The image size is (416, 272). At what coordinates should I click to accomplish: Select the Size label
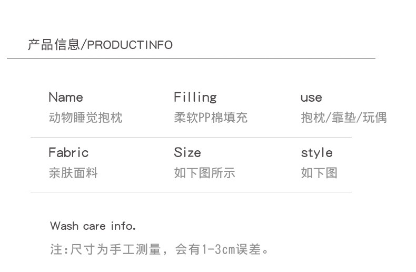point(187,153)
